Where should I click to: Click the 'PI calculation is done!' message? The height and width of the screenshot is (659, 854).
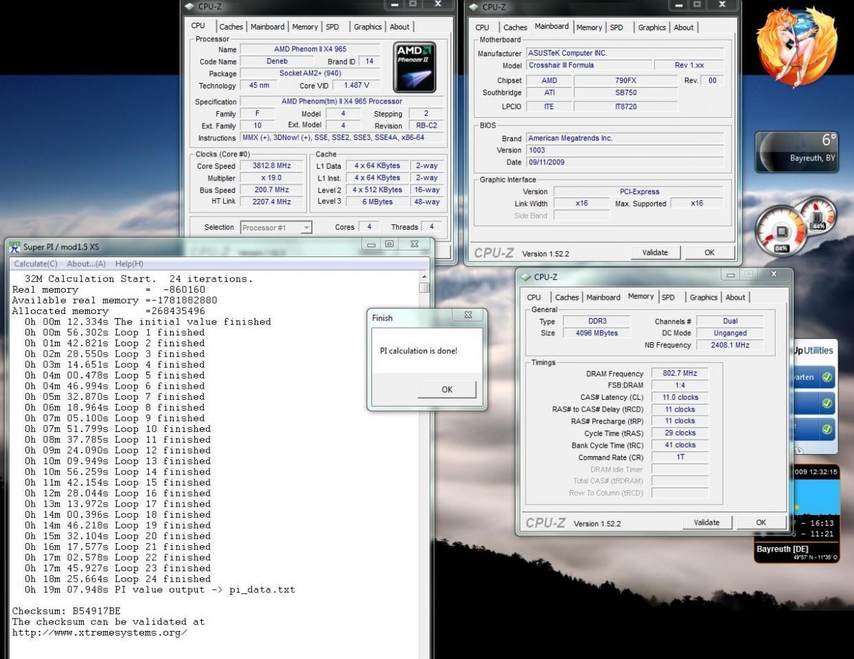[418, 350]
